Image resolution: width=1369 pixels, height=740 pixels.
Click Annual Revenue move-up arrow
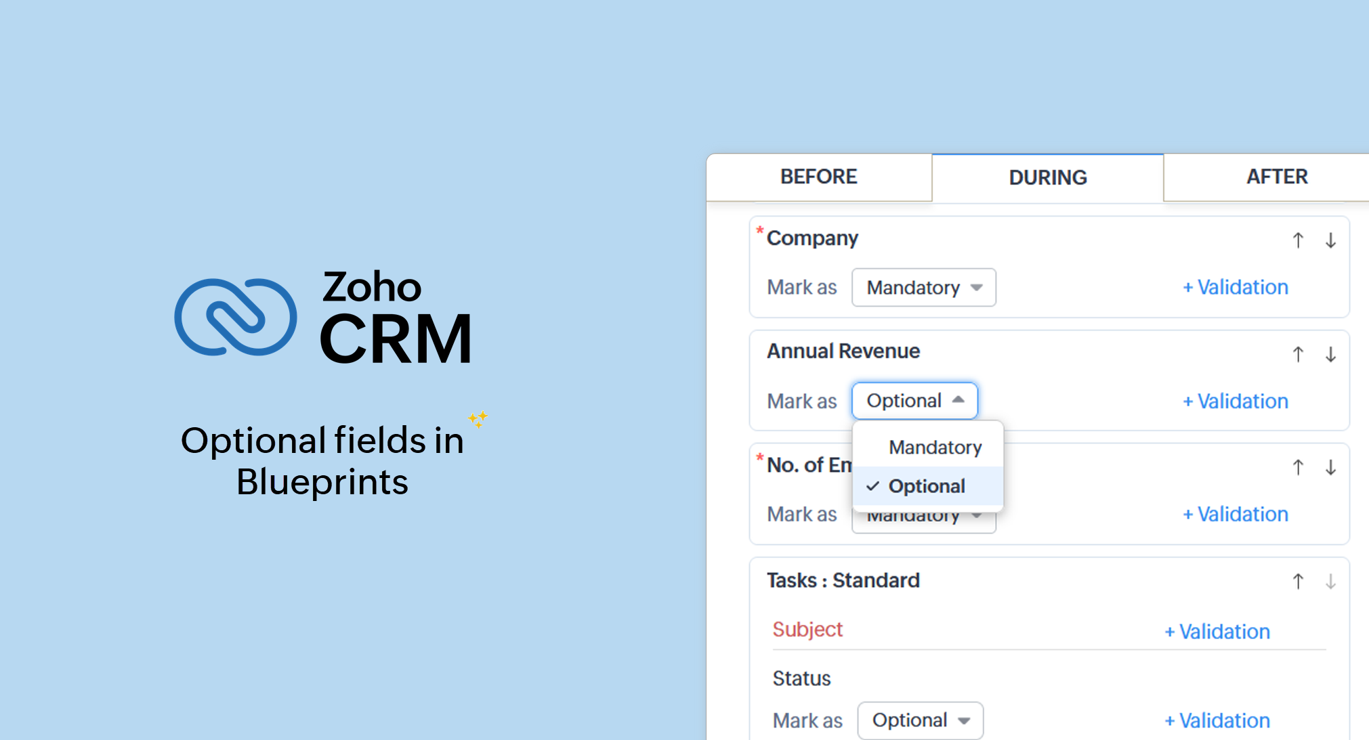coord(1297,354)
